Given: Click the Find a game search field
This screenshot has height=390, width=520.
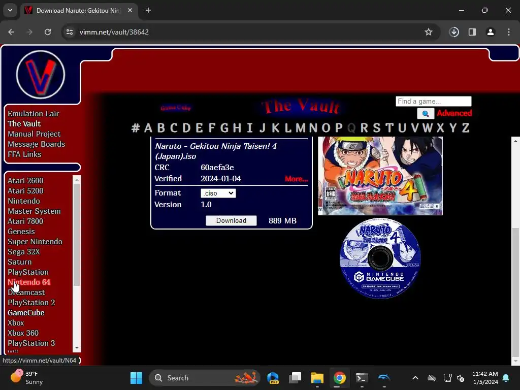Looking at the screenshot, I should click(434, 101).
